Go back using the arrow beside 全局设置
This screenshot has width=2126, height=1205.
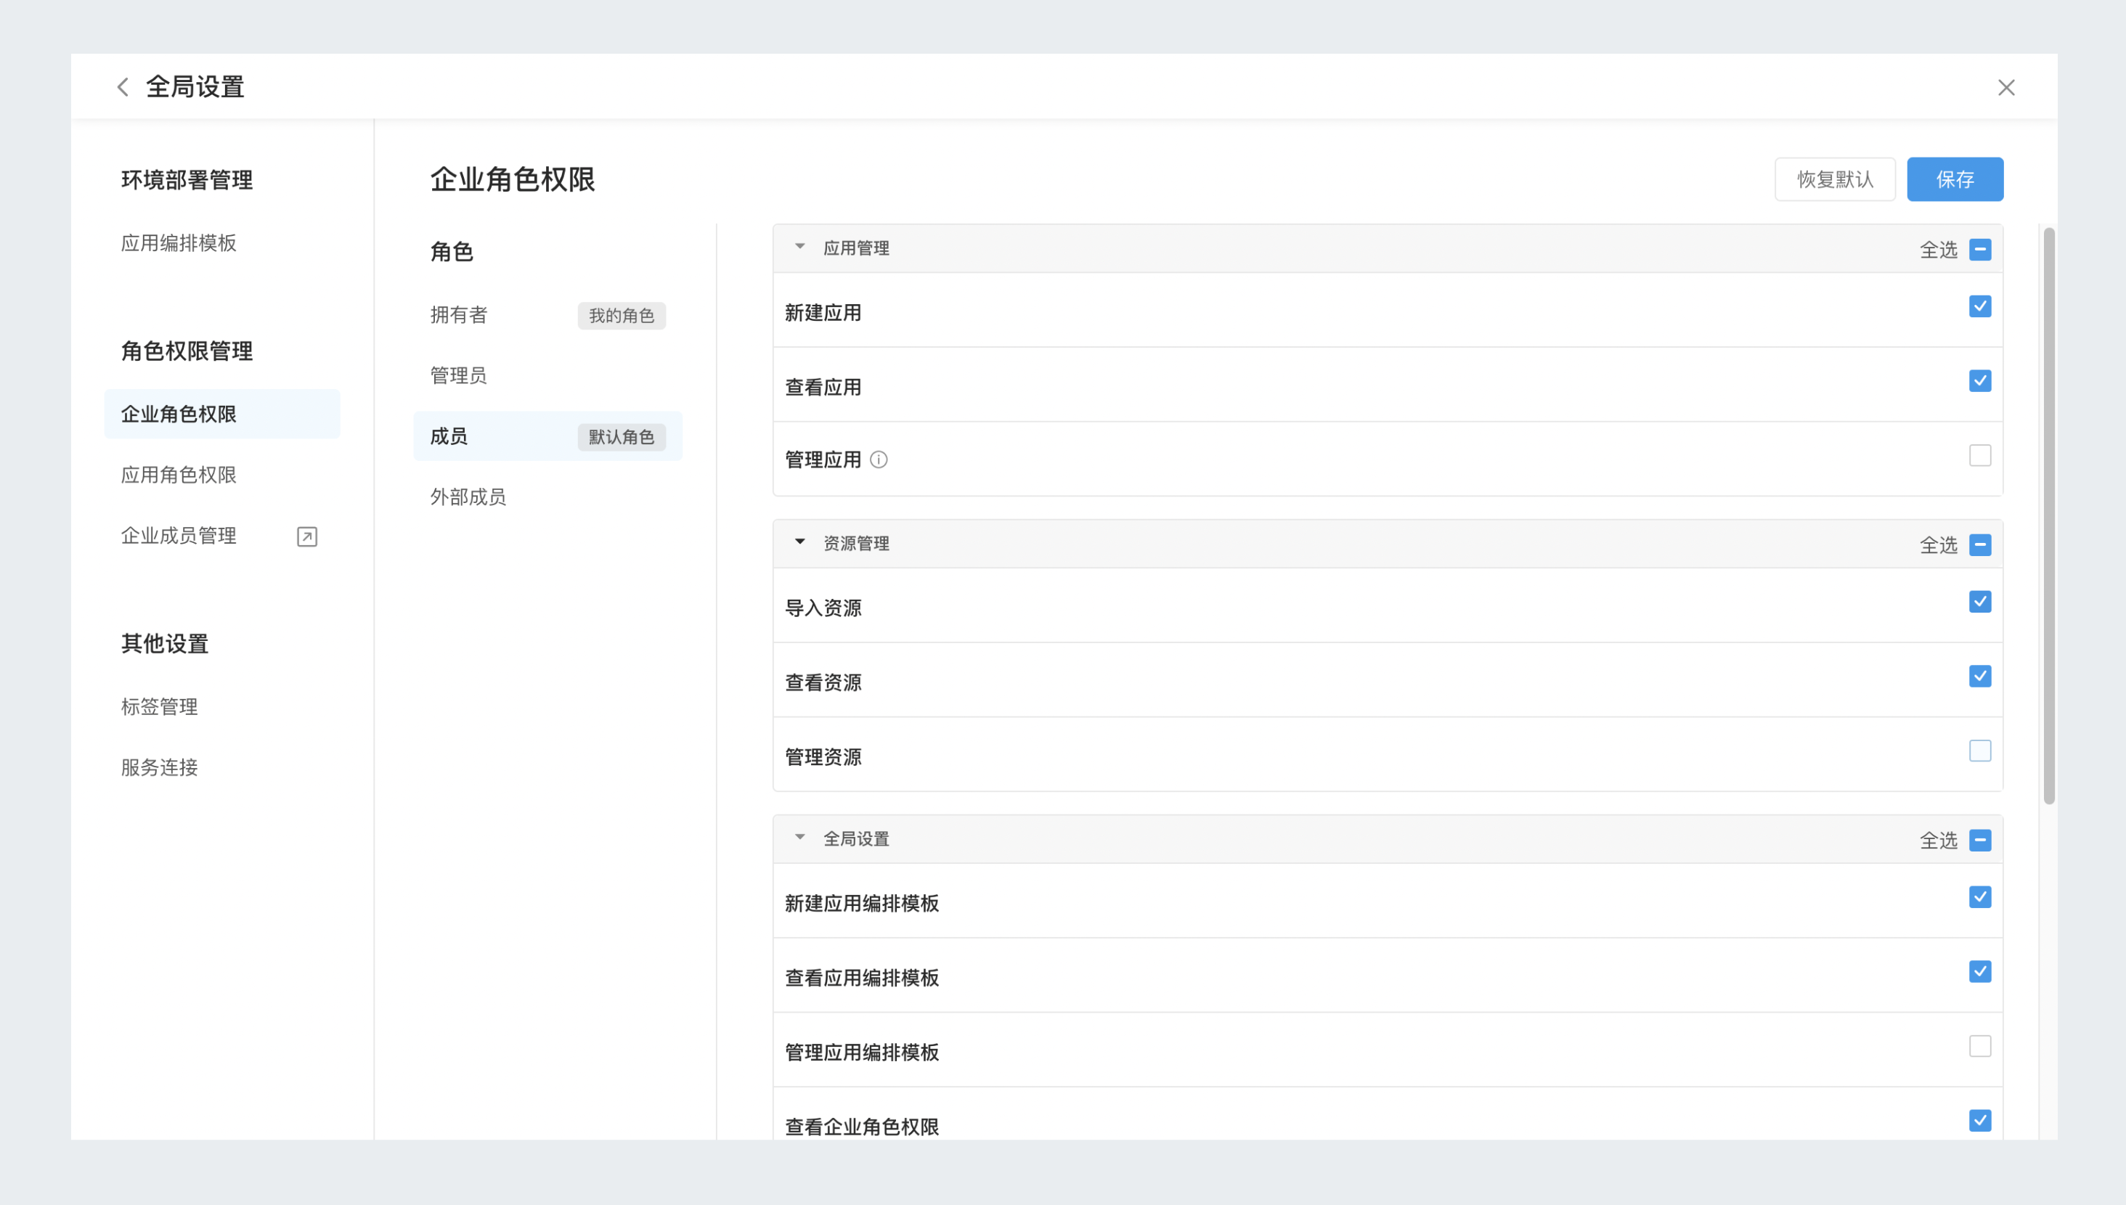click(x=123, y=87)
